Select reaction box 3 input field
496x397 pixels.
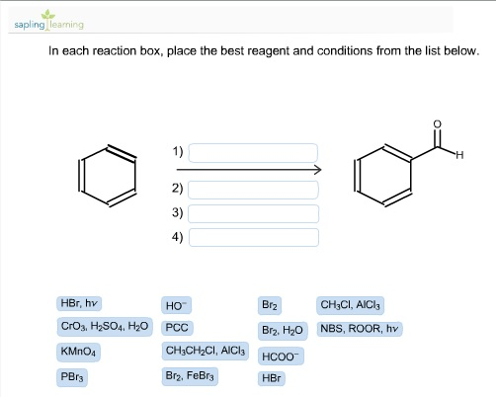coord(254,213)
